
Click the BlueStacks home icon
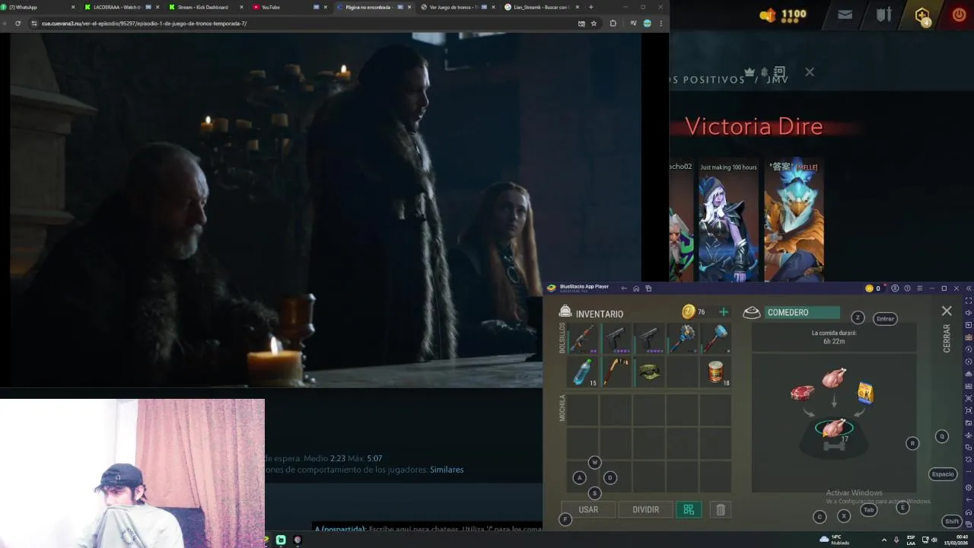coord(636,288)
